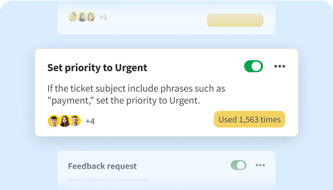The image size is (333, 190).
Task: Open the Feedback request card
Action: [x=102, y=166]
